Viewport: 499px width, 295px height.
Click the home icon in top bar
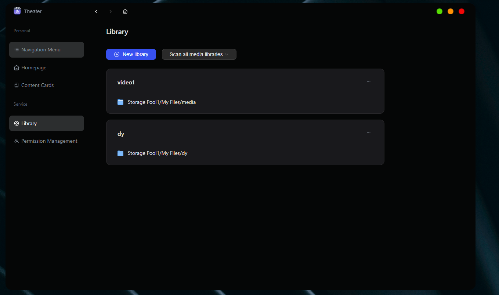[125, 11]
